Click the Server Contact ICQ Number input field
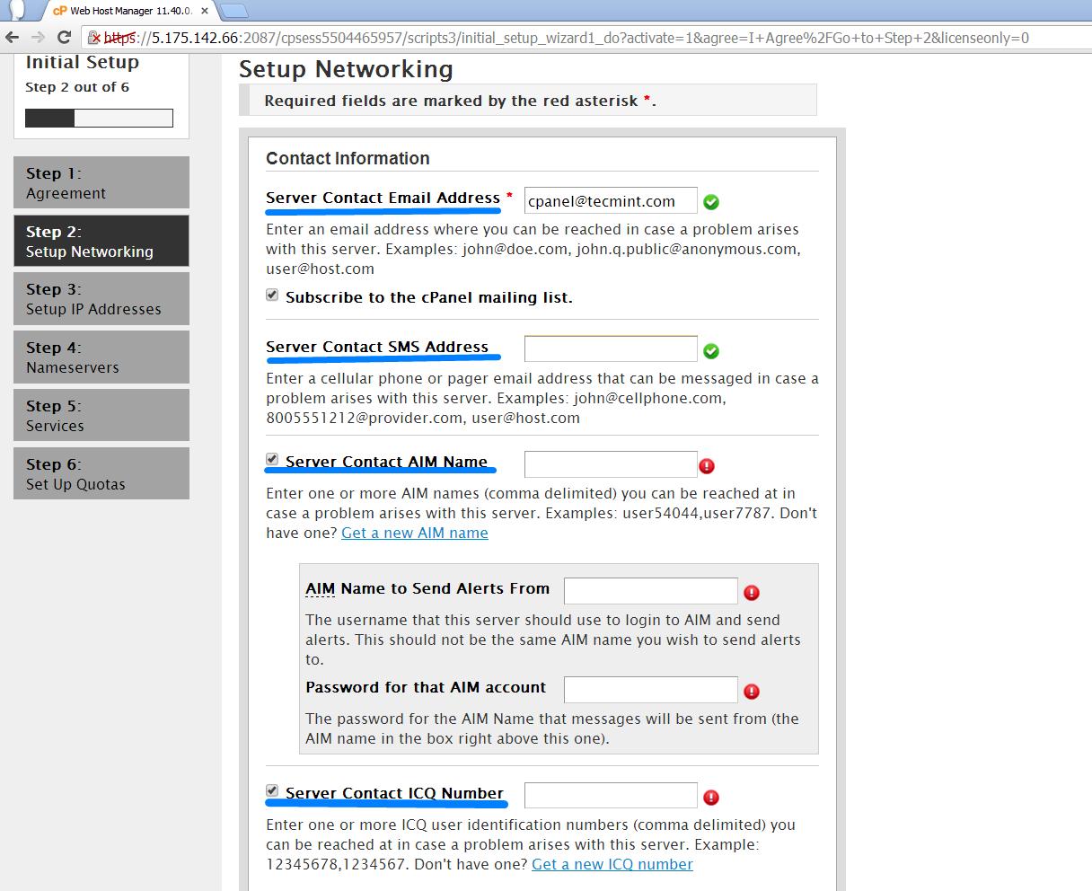This screenshot has width=1092, height=891. pyautogui.click(x=611, y=795)
